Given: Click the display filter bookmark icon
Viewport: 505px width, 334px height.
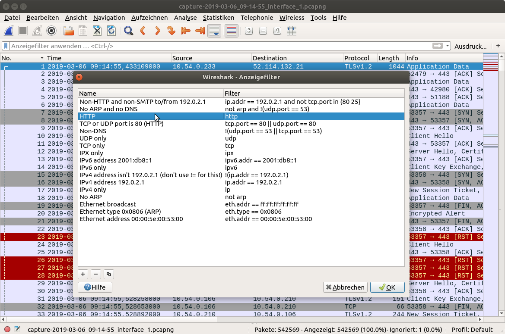Looking at the screenshot, I should pyautogui.click(x=6, y=46).
